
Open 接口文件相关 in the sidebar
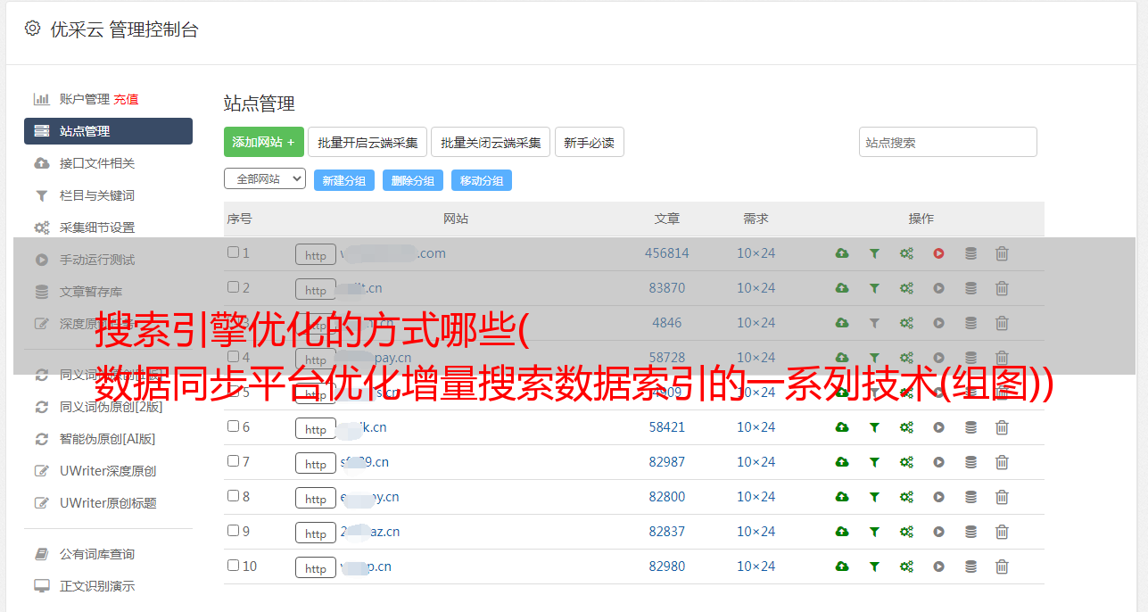96,163
